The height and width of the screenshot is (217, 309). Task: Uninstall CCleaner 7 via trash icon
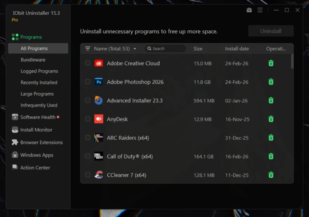click(271, 175)
